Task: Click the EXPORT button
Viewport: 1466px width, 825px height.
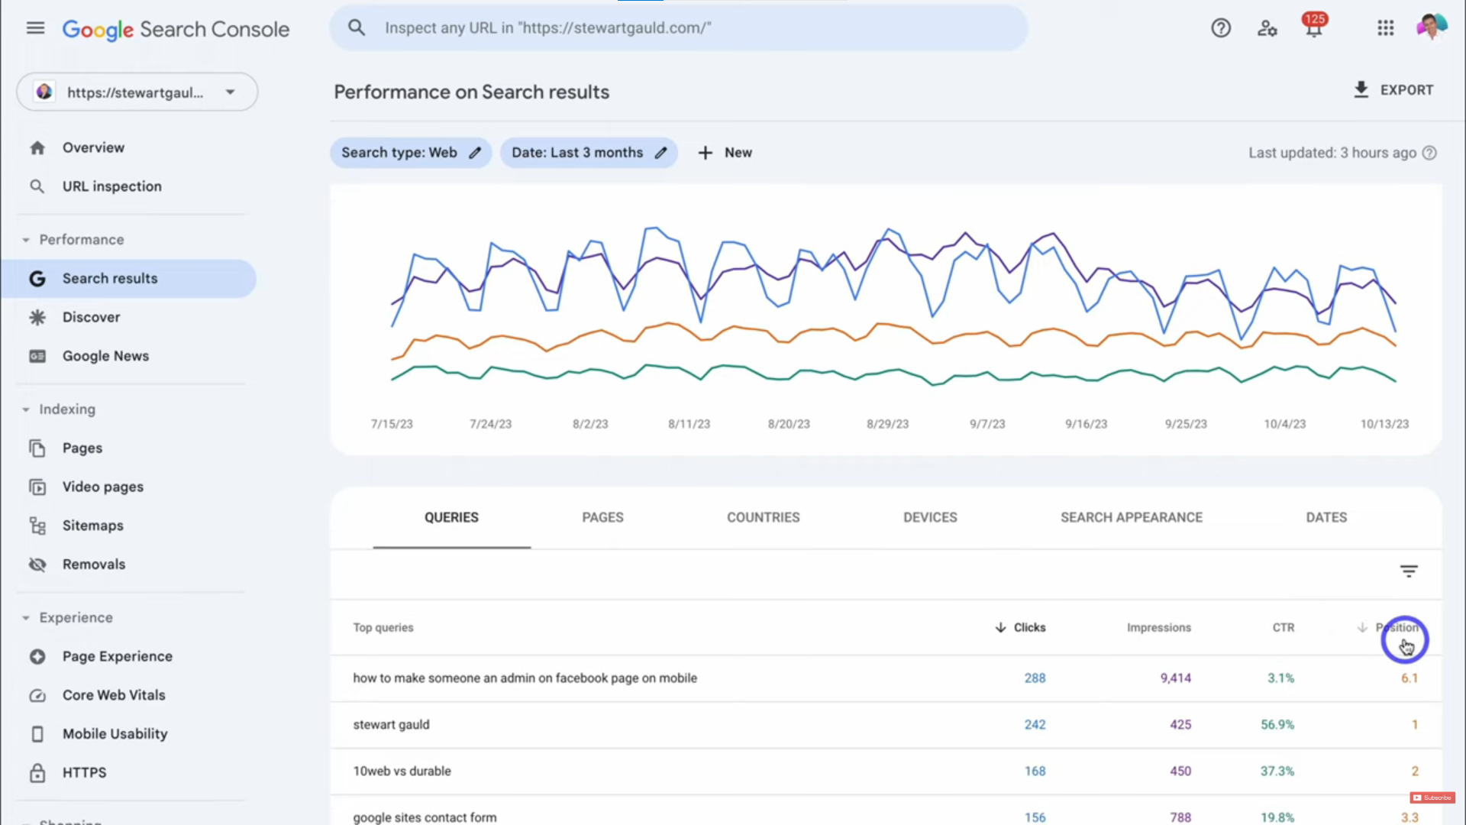Action: (x=1393, y=89)
